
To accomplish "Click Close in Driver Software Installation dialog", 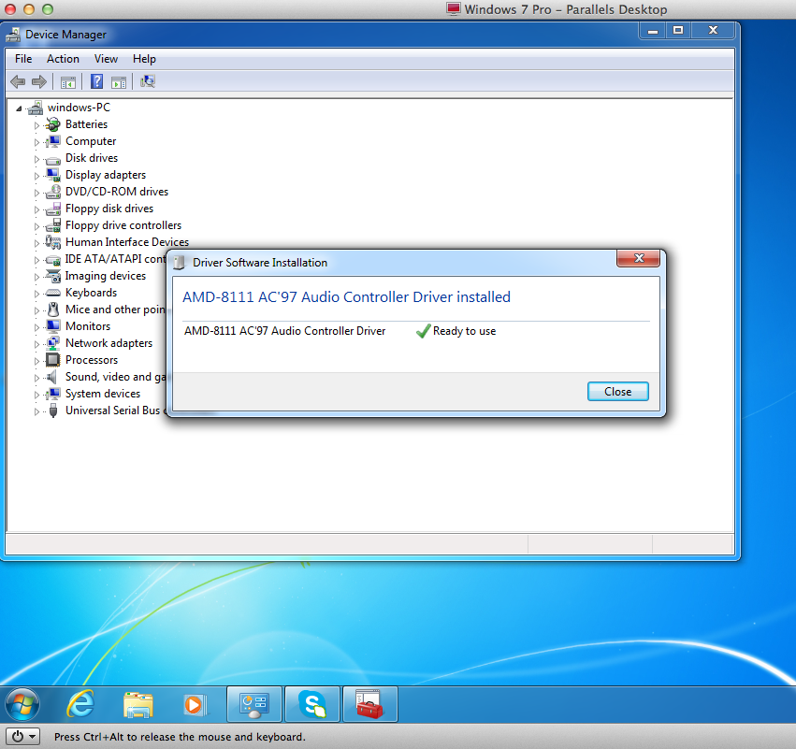I will pos(617,392).
